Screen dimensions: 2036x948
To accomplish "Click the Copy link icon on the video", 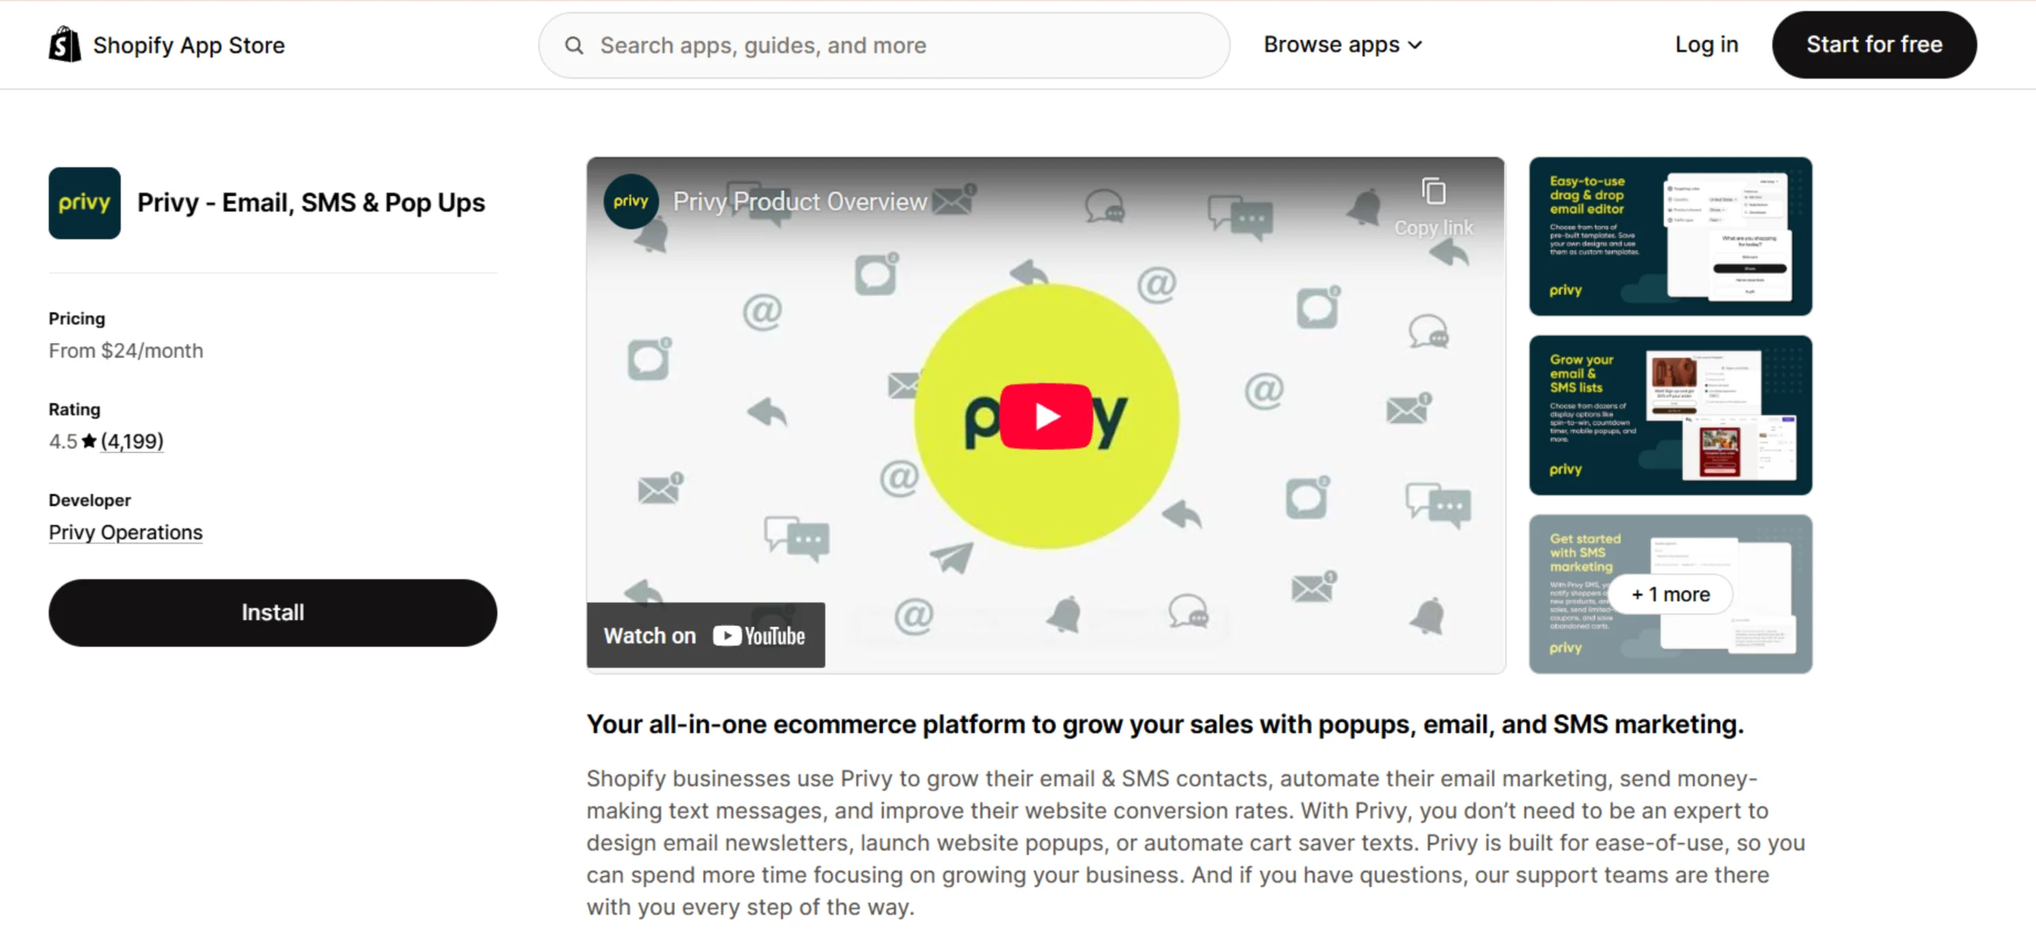I will pyautogui.click(x=1434, y=191).
